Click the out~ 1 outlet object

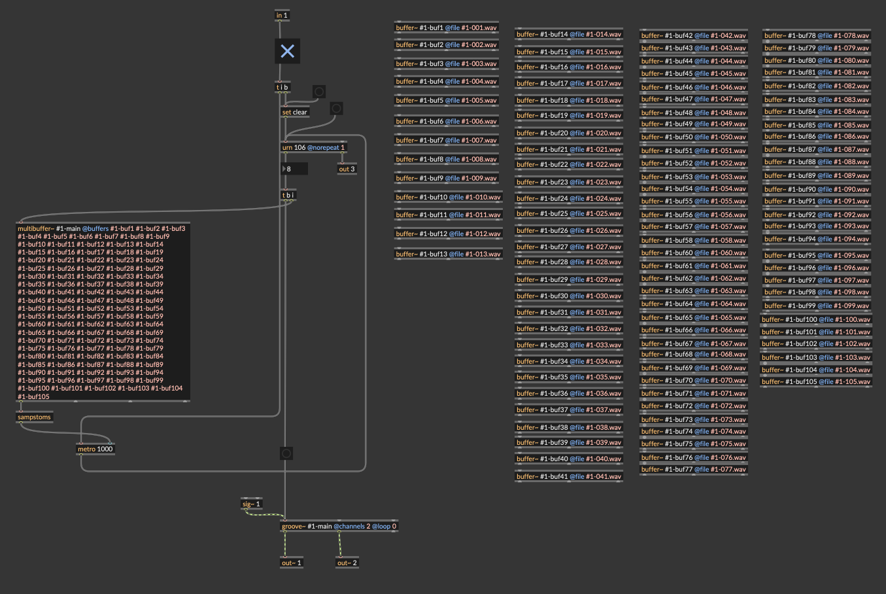coord(292,563)
